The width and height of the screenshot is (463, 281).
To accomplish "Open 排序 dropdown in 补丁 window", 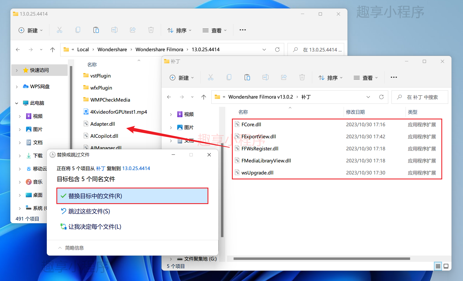I will [x=330, y=78].
